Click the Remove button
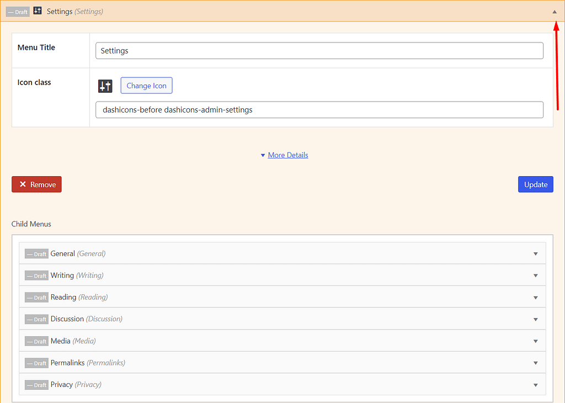The height and width of the screenshot is (403, 565). click(36, 184)
